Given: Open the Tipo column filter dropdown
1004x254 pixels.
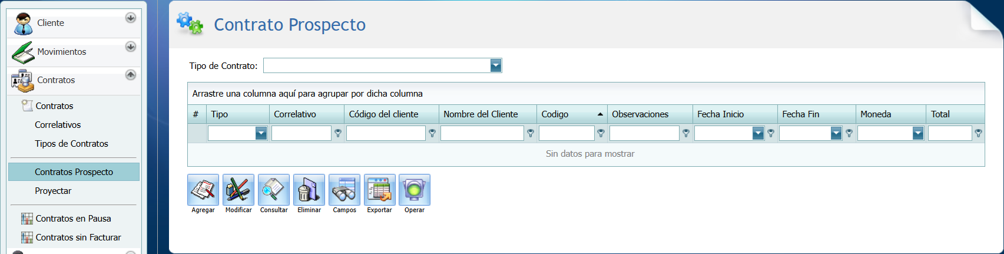Looking at the screenshot, I should pos(261,134).
